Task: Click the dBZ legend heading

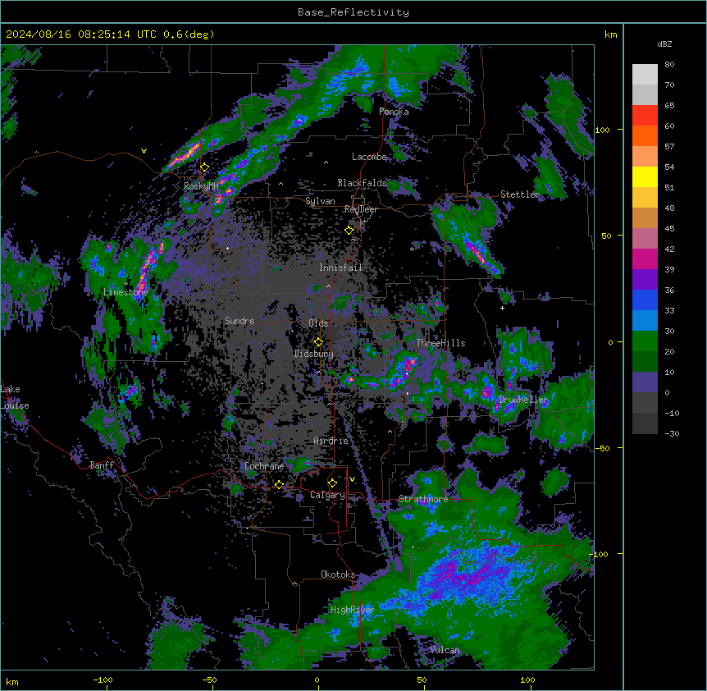Action: tap(664, 43)
